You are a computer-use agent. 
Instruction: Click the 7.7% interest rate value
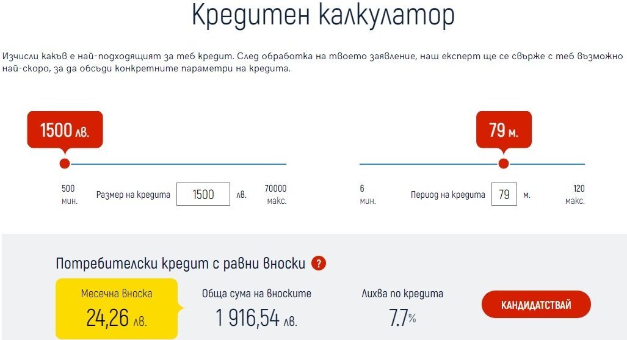point(402,318)
